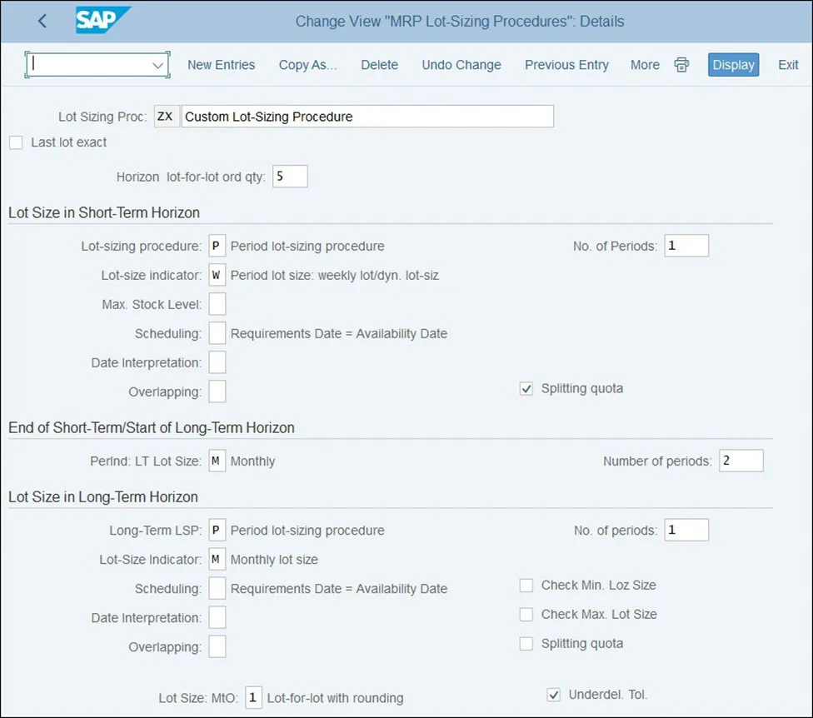Click the print icon in toolbar
This screenshot has width=813, height=718.
(681, 65)
